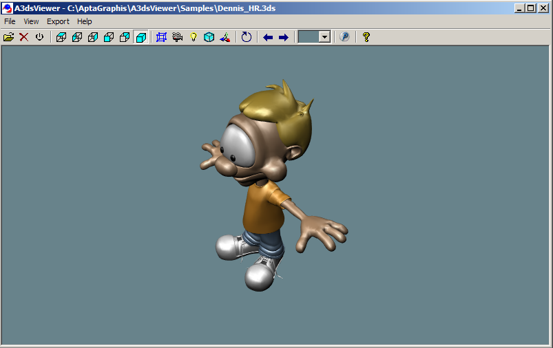
Task: Open the View menu
Action: (x=31, y=21)
